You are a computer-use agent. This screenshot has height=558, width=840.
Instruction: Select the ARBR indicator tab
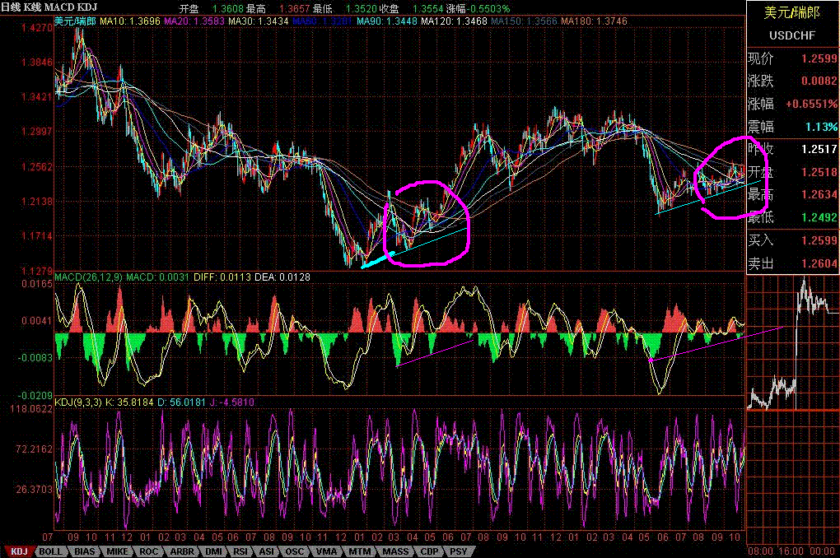coord(182,551)
